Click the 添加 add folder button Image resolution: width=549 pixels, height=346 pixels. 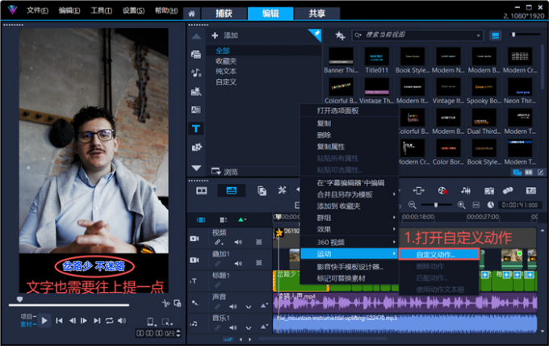pos(224,35)
